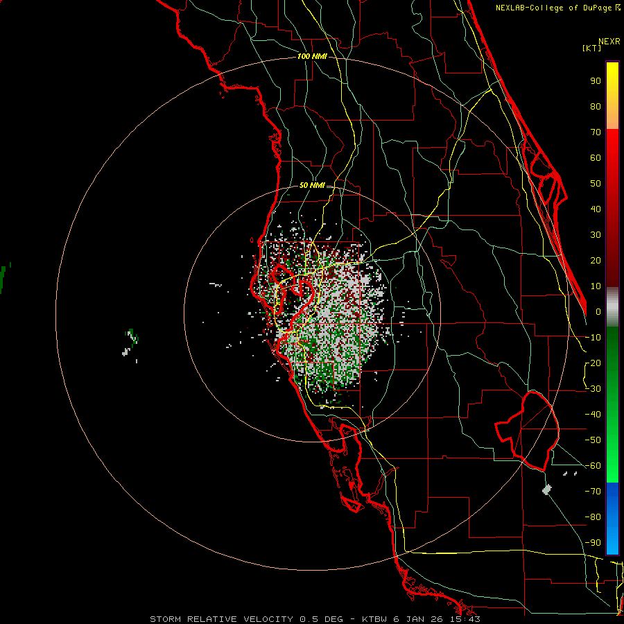The image size is (624, 624).
Task: Click the 6 JAN 26 date text
Action: tap(420, 619)
